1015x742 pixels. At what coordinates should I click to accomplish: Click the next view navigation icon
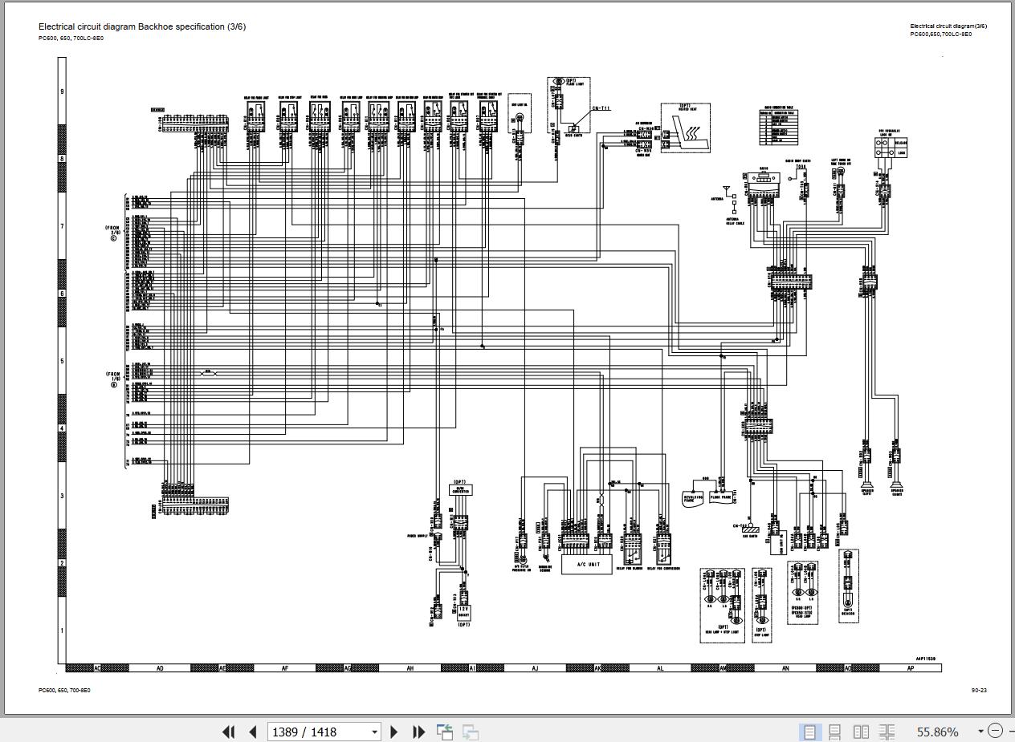(x=471, y=732)
